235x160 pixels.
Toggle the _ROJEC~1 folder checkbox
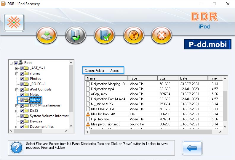click(22, 84)
